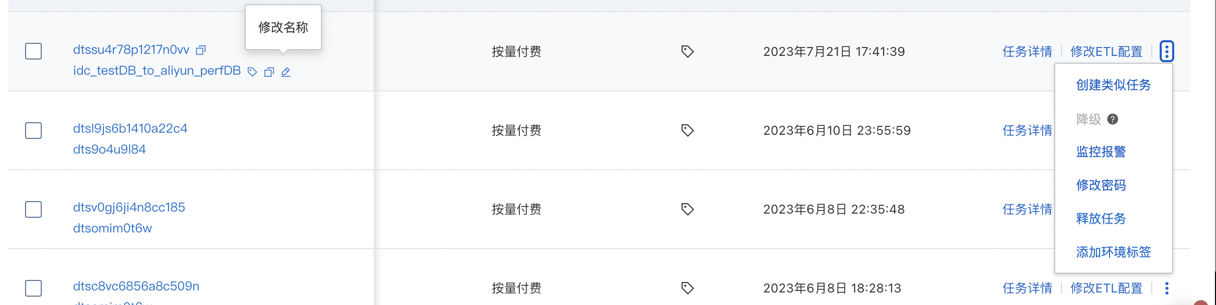
Task: Tick checkbox for dtsv0gj6ji4n8cc185 row
Action: pyautogui.click(x=33, y=209)
